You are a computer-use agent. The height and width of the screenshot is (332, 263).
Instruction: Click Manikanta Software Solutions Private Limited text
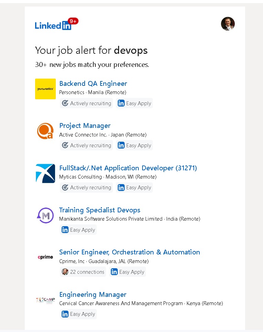pyautogui.click(x=111, y=219)
